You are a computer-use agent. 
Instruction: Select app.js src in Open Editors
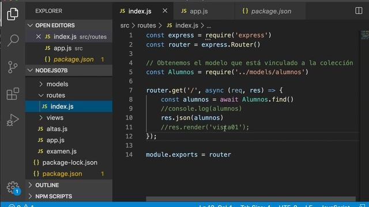tap(69, 48)
